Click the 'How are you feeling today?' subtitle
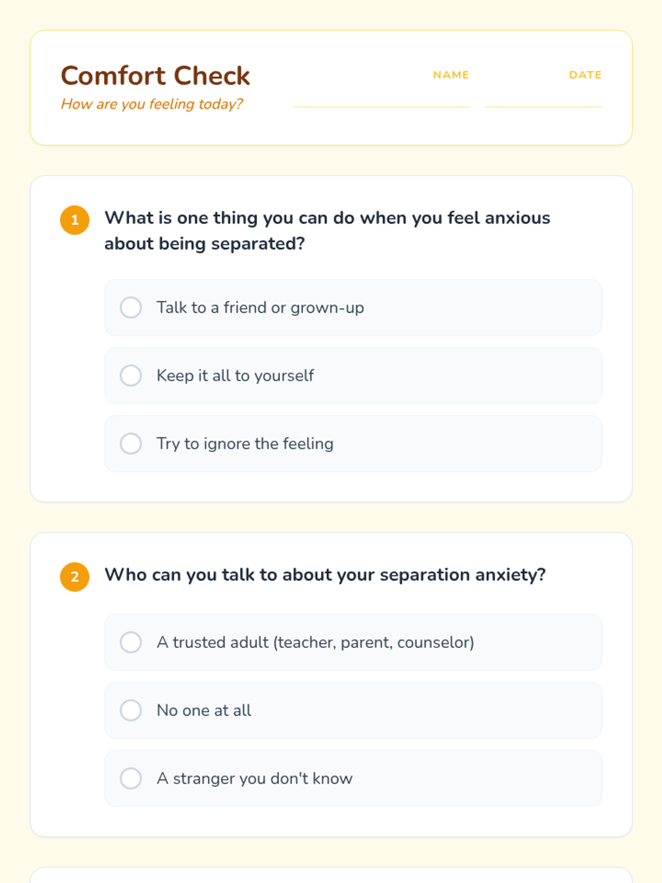 (x=152, y=104)
